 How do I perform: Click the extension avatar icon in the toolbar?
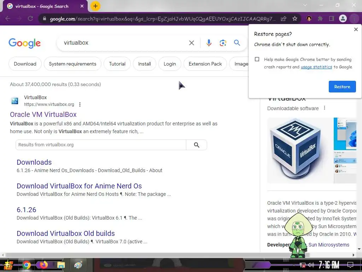309,18
